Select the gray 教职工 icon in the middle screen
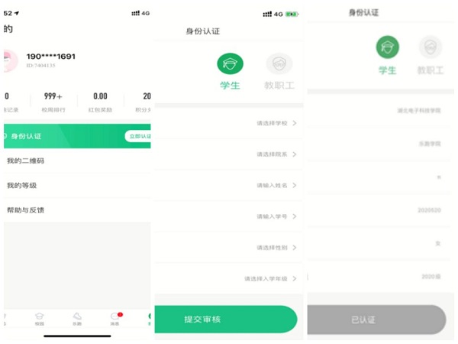The height and width of the screenshot is (344, 458). [279, 63]
